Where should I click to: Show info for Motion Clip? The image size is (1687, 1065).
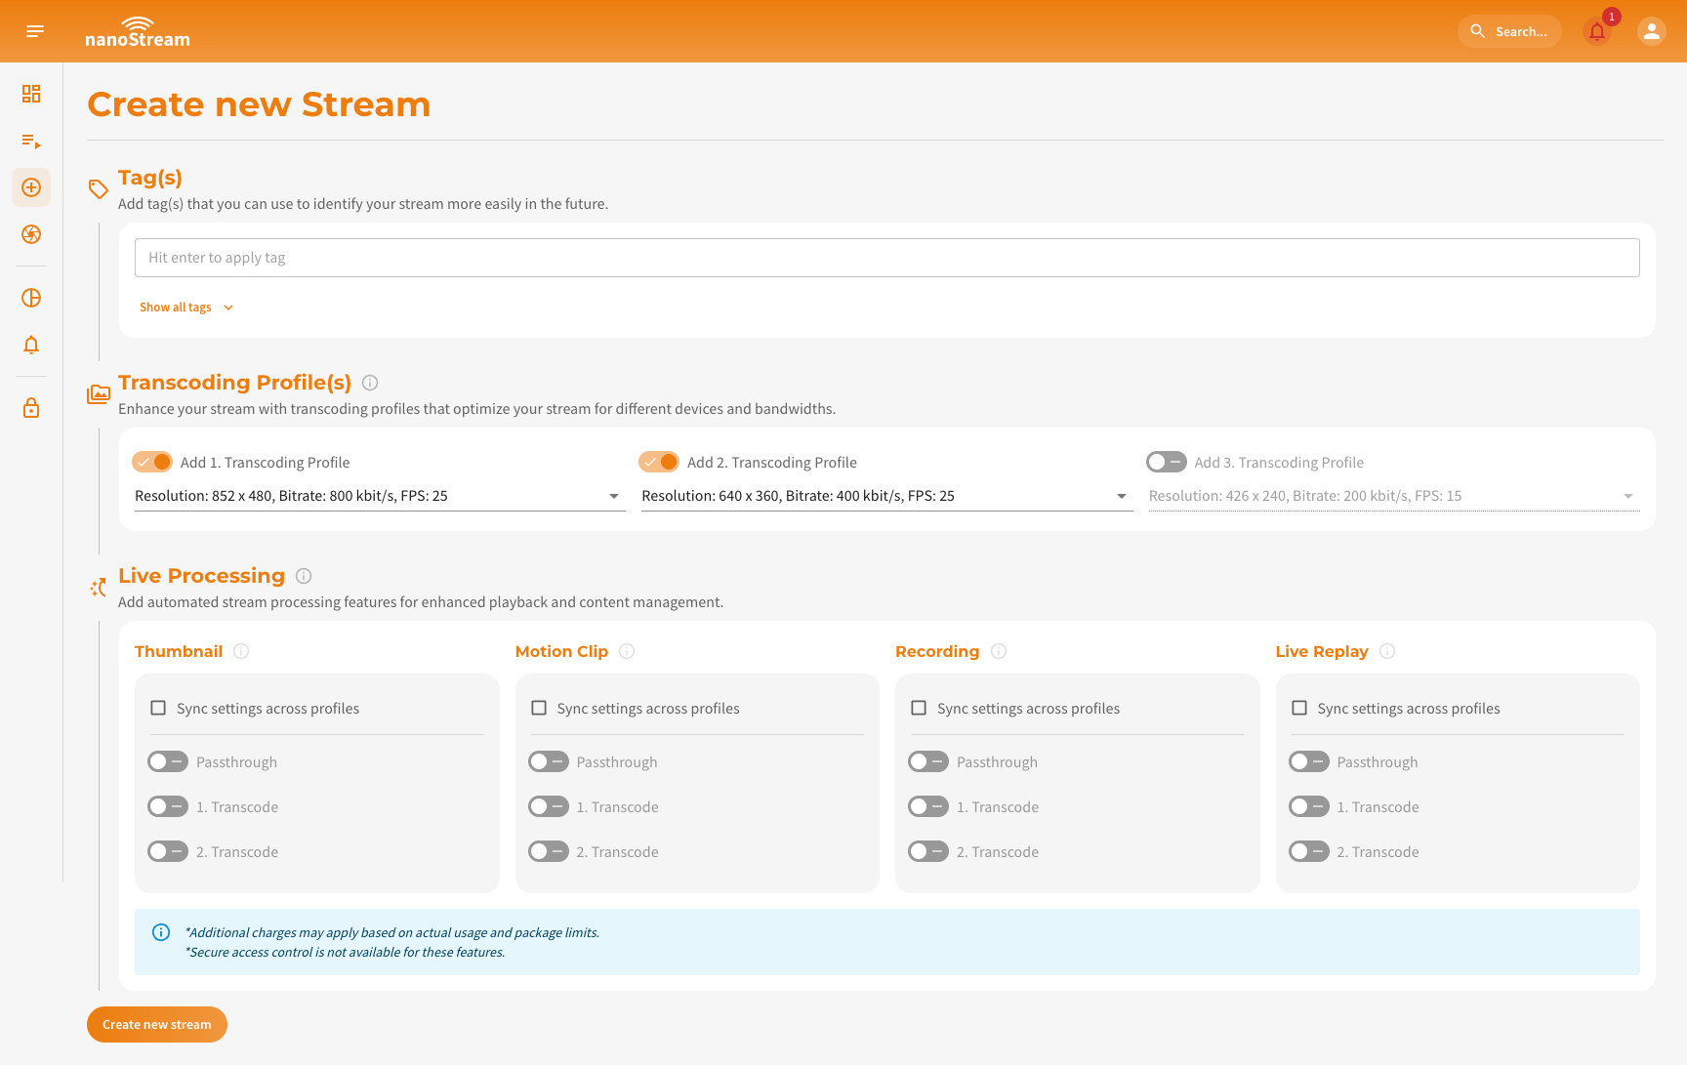pyautogui.click(x=627, y=651)
